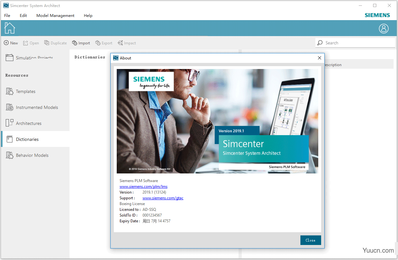This screenshot has height=260, width=398.
Task: Open Simulation Projects in sidebar
Action: (35, 58)
